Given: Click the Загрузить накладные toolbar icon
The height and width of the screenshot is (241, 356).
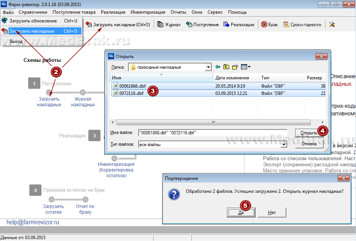Looking at the screenshot, I should pos(89,24).
